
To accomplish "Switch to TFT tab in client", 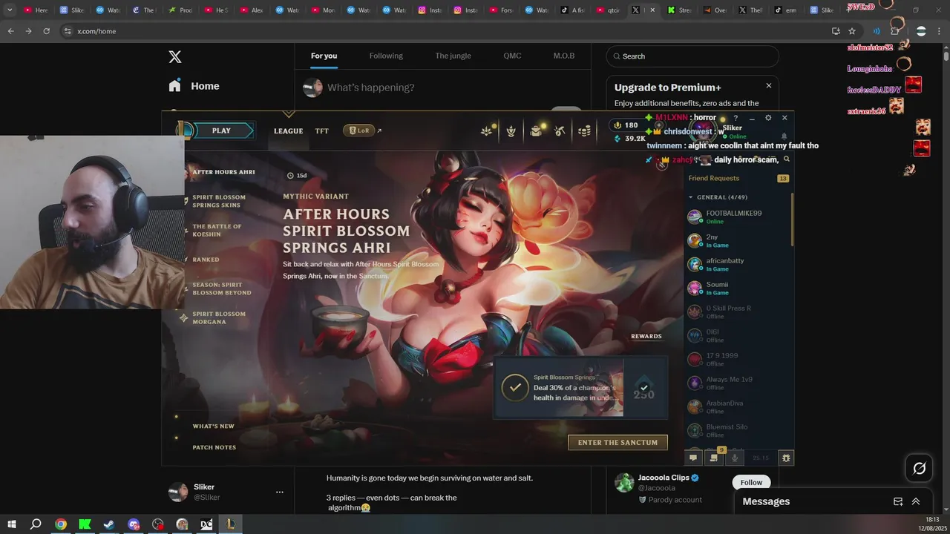I will click(321, 131).
